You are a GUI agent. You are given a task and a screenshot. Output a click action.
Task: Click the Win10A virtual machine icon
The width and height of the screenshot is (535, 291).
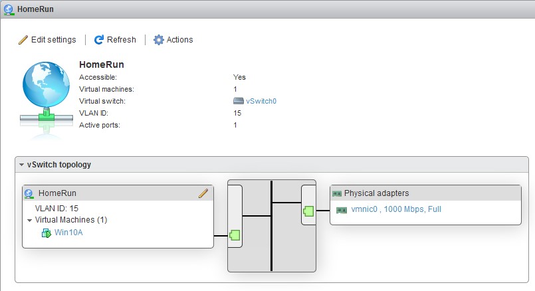tap(46, 233)
